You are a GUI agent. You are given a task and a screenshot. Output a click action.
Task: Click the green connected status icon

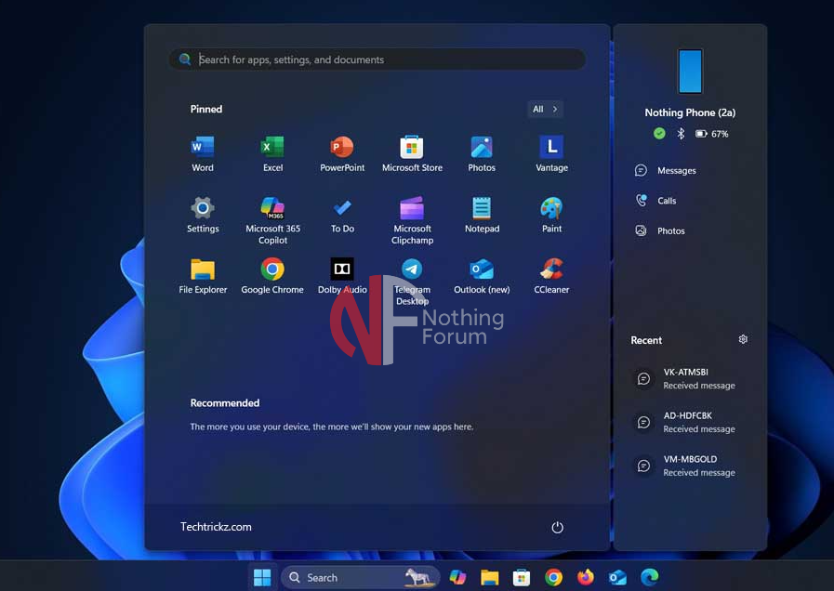[659, 134]
